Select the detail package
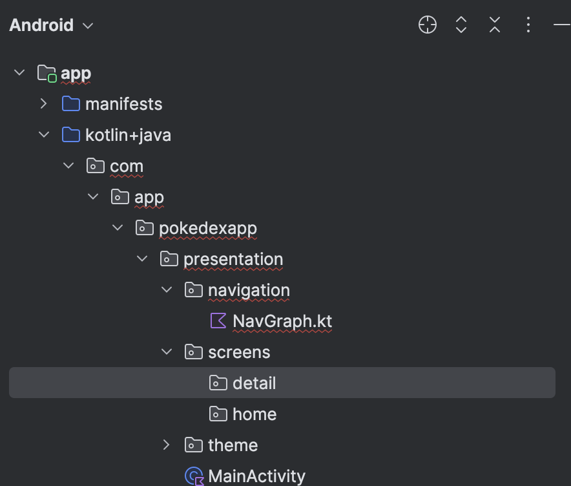 254,383
